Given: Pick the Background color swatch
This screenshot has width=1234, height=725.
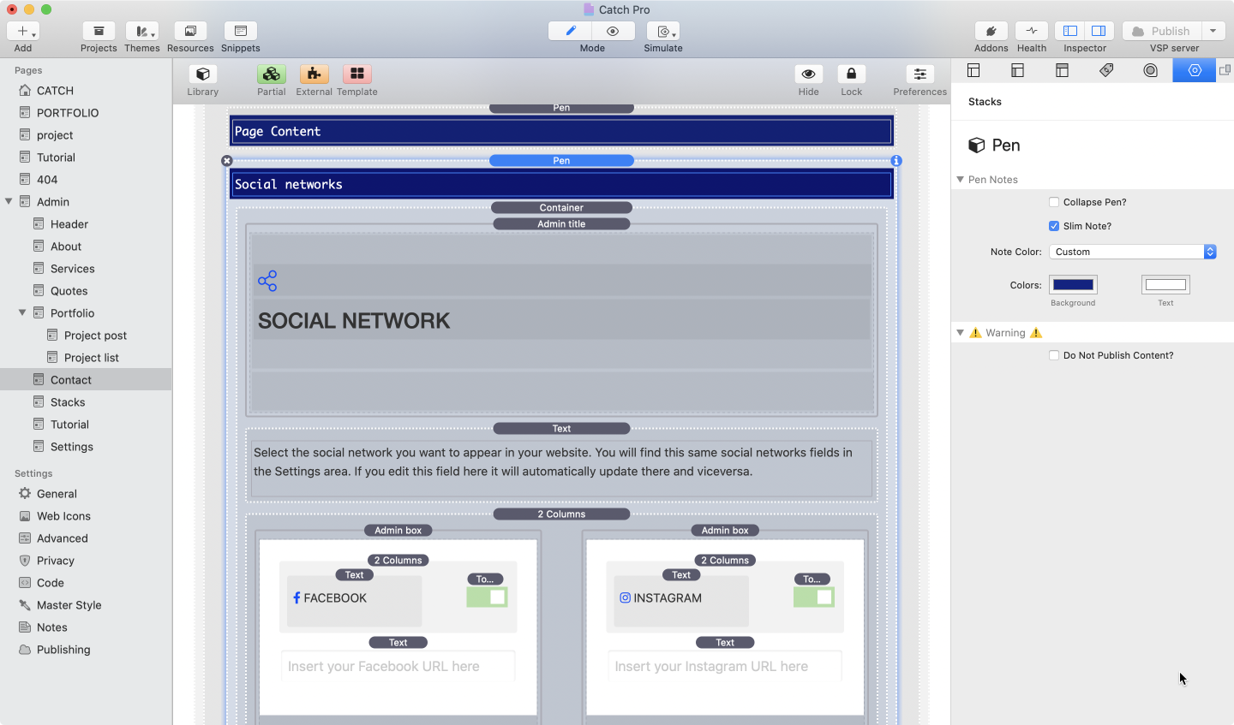Looking at the screenshot, I should coord(1073,285).
